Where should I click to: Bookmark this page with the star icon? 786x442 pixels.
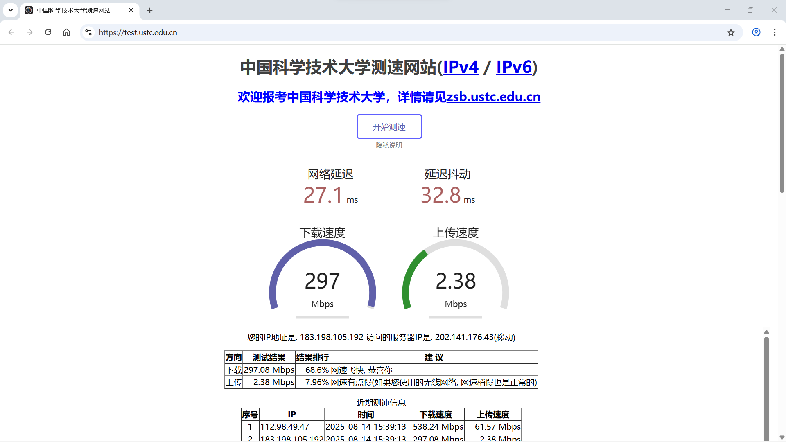[731, 32]
